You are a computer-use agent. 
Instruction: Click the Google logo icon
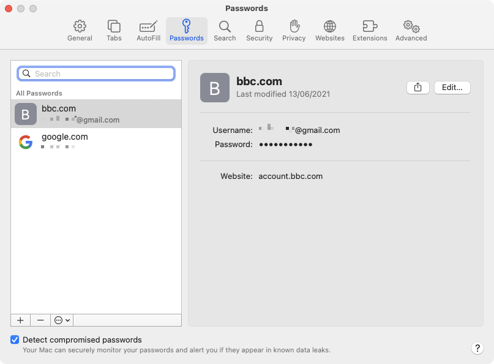point(26,142)
